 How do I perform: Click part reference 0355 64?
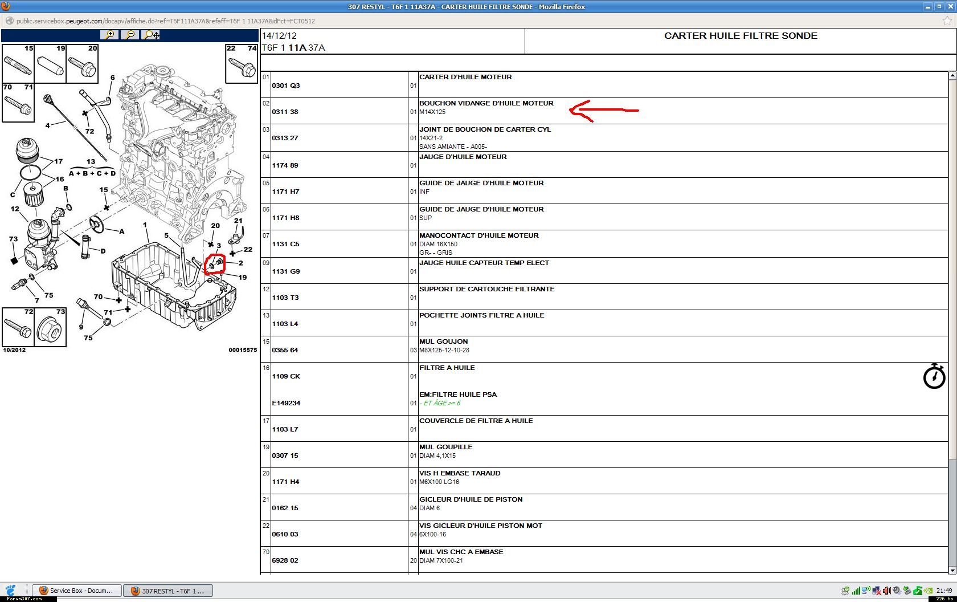click(x=285, y=350)
